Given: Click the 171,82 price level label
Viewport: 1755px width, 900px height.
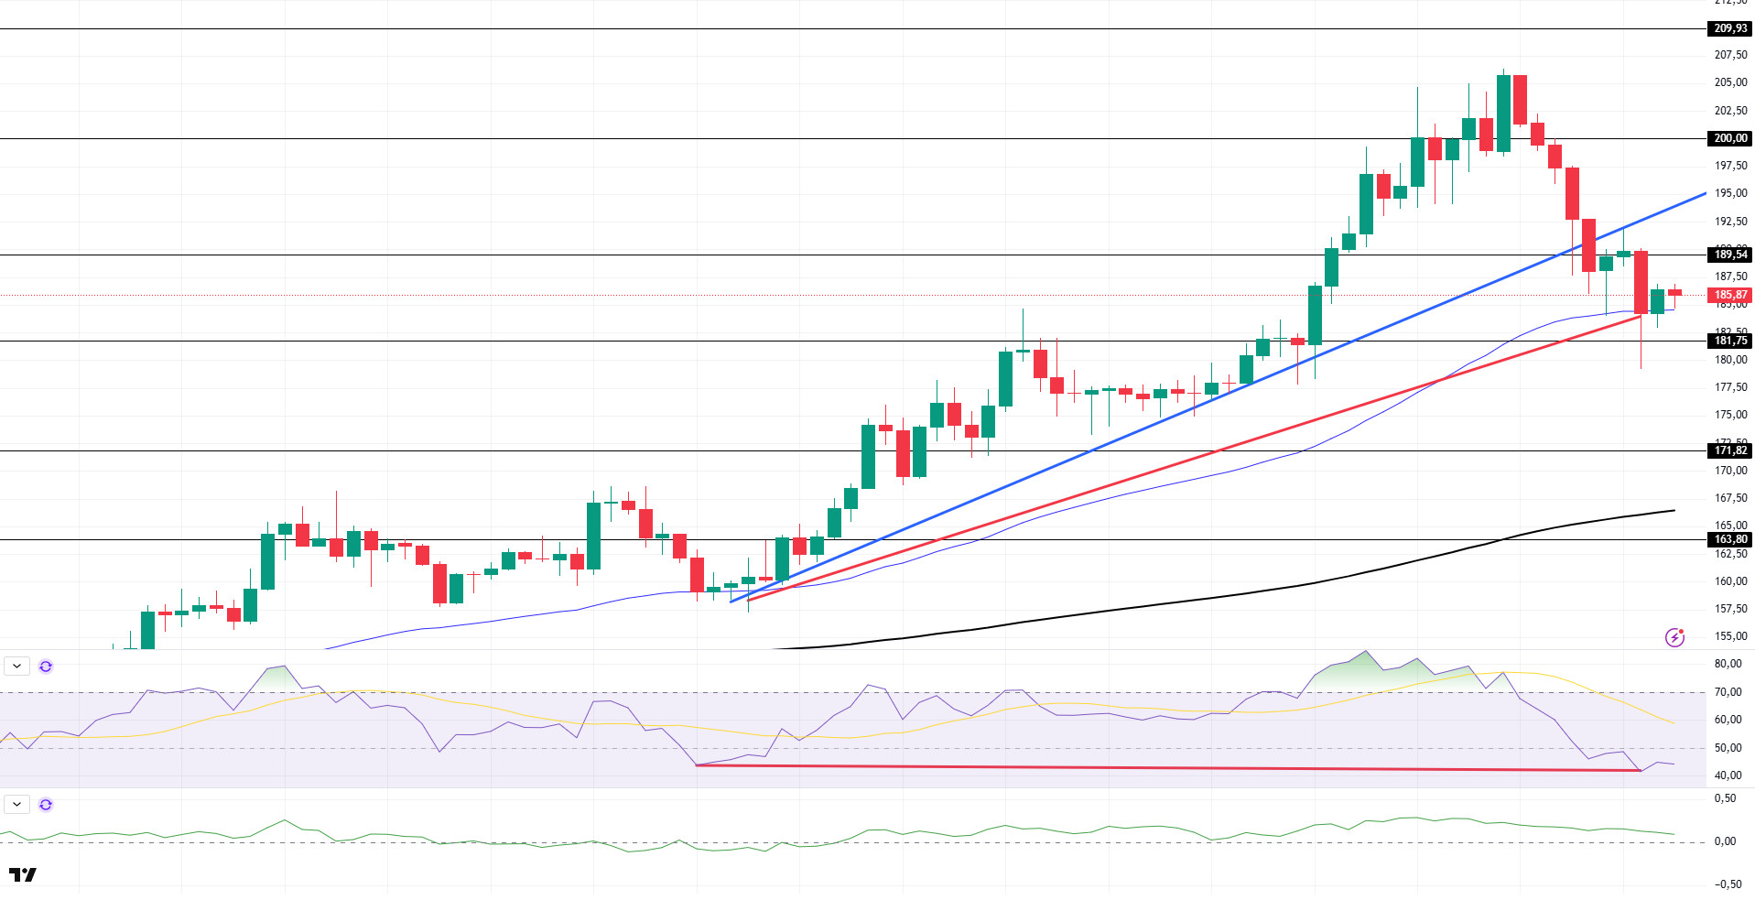Looking at the screenshot, I should pos(1730,450).
